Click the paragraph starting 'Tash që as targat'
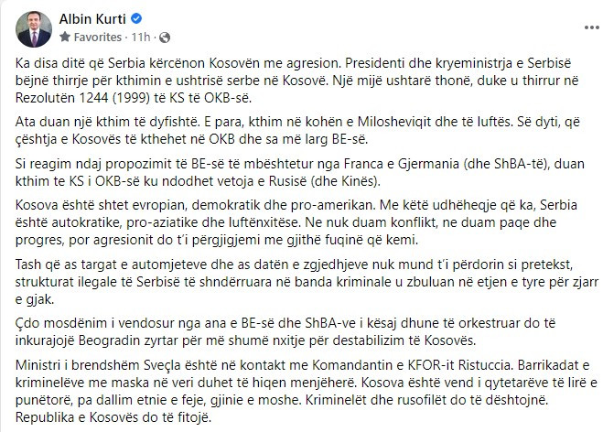 307,282
